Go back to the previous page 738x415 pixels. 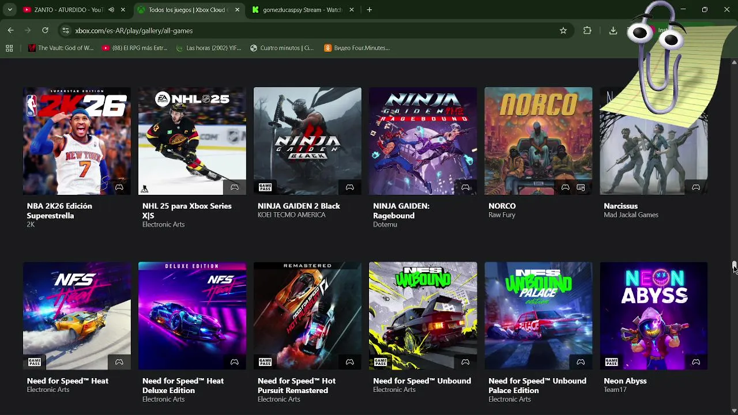pos(10,31)
